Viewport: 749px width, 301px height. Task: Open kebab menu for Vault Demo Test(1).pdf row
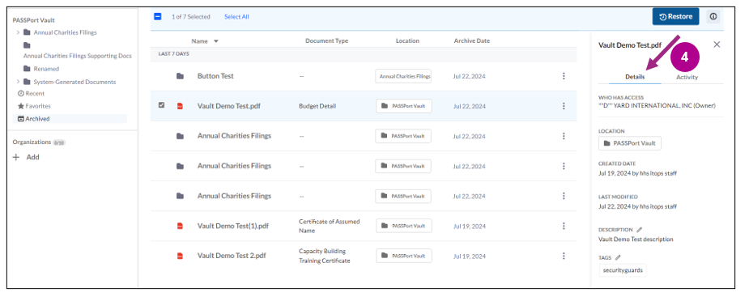point(564,226)
